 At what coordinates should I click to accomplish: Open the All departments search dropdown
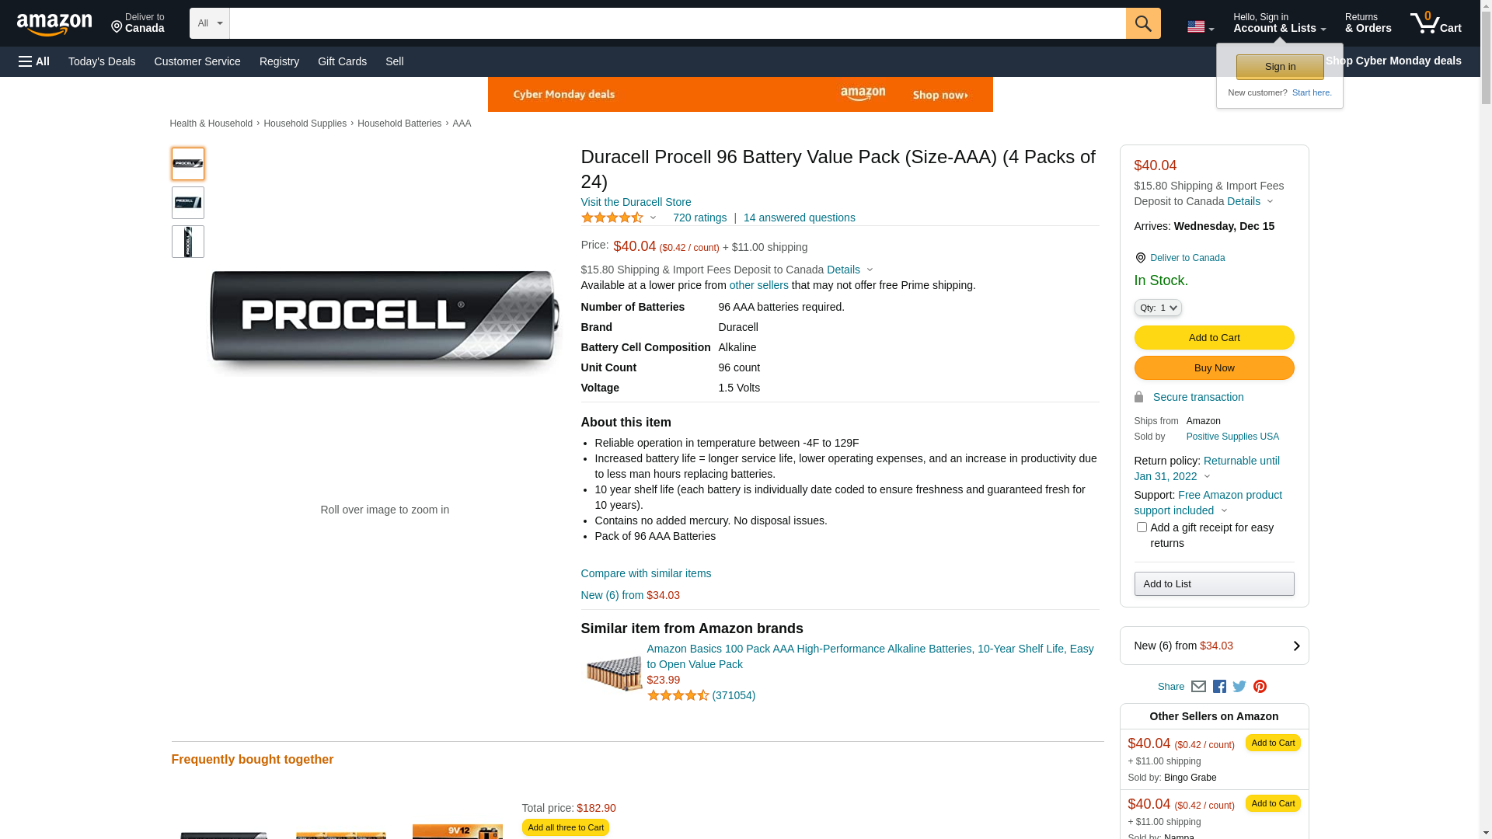point(209,23)
